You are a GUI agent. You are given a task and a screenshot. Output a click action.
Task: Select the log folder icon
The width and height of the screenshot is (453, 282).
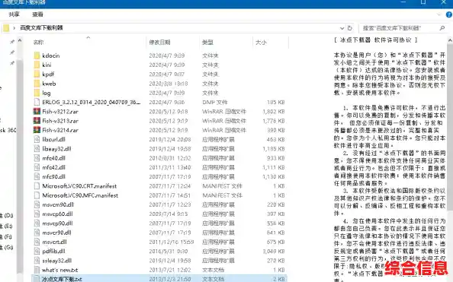(37, 93)
